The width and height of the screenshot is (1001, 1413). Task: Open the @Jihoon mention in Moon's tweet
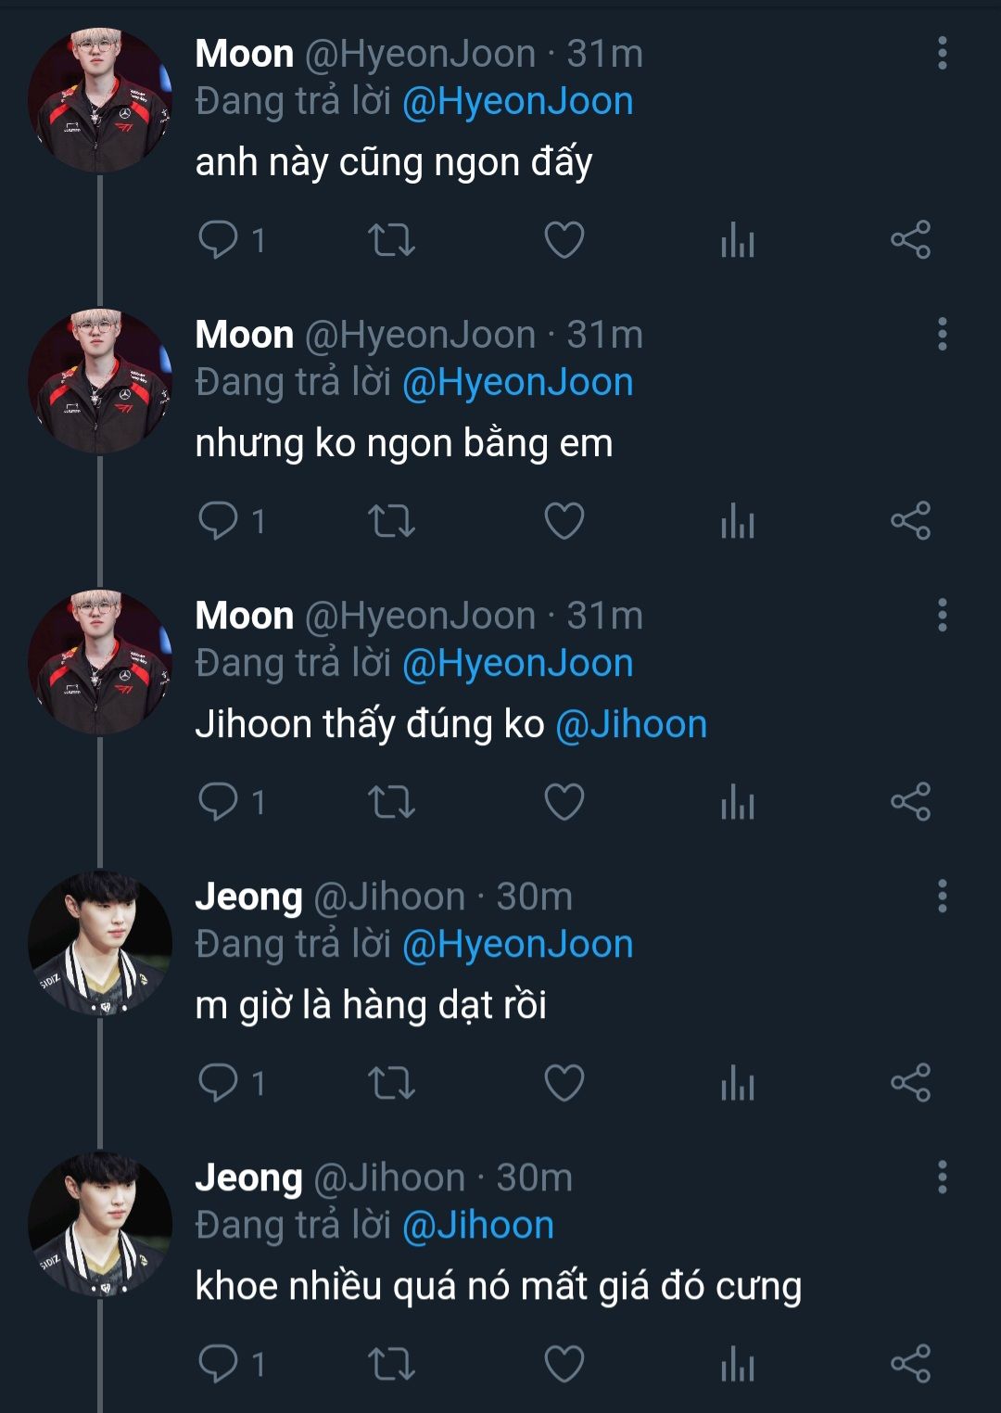(x=631, y=724)
